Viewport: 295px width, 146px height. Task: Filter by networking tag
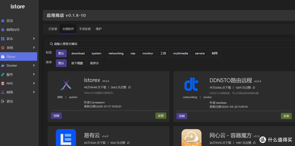pyautogui.click(x=116, y=53)
